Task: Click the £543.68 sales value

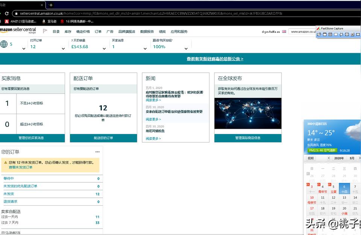Action: click(80, 47)
